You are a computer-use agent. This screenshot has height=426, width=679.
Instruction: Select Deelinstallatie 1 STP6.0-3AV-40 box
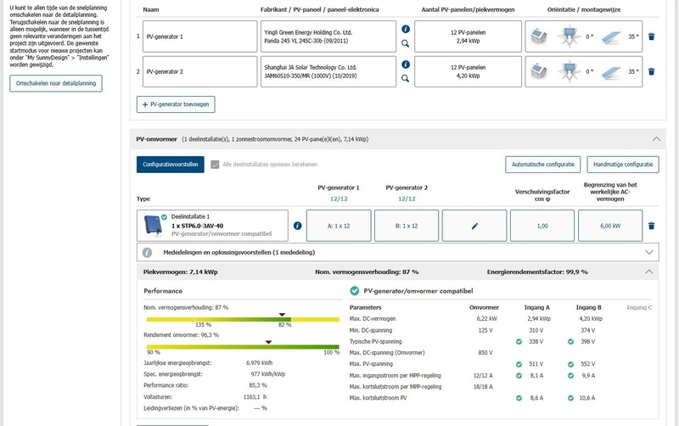tap(212, 226)
